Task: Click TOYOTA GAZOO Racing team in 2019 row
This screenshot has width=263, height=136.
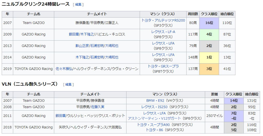Action: [34, 69]
